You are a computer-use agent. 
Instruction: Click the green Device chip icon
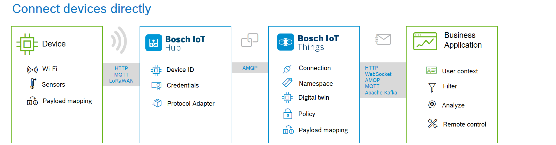[27, 44]
